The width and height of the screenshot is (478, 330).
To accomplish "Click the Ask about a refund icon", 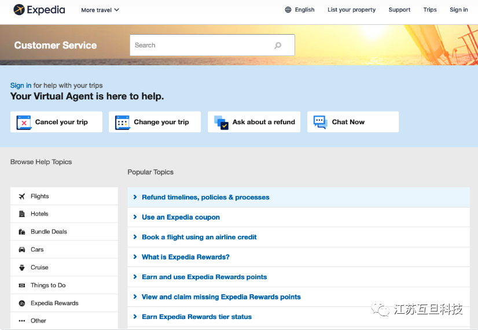I will coord(221,122).
